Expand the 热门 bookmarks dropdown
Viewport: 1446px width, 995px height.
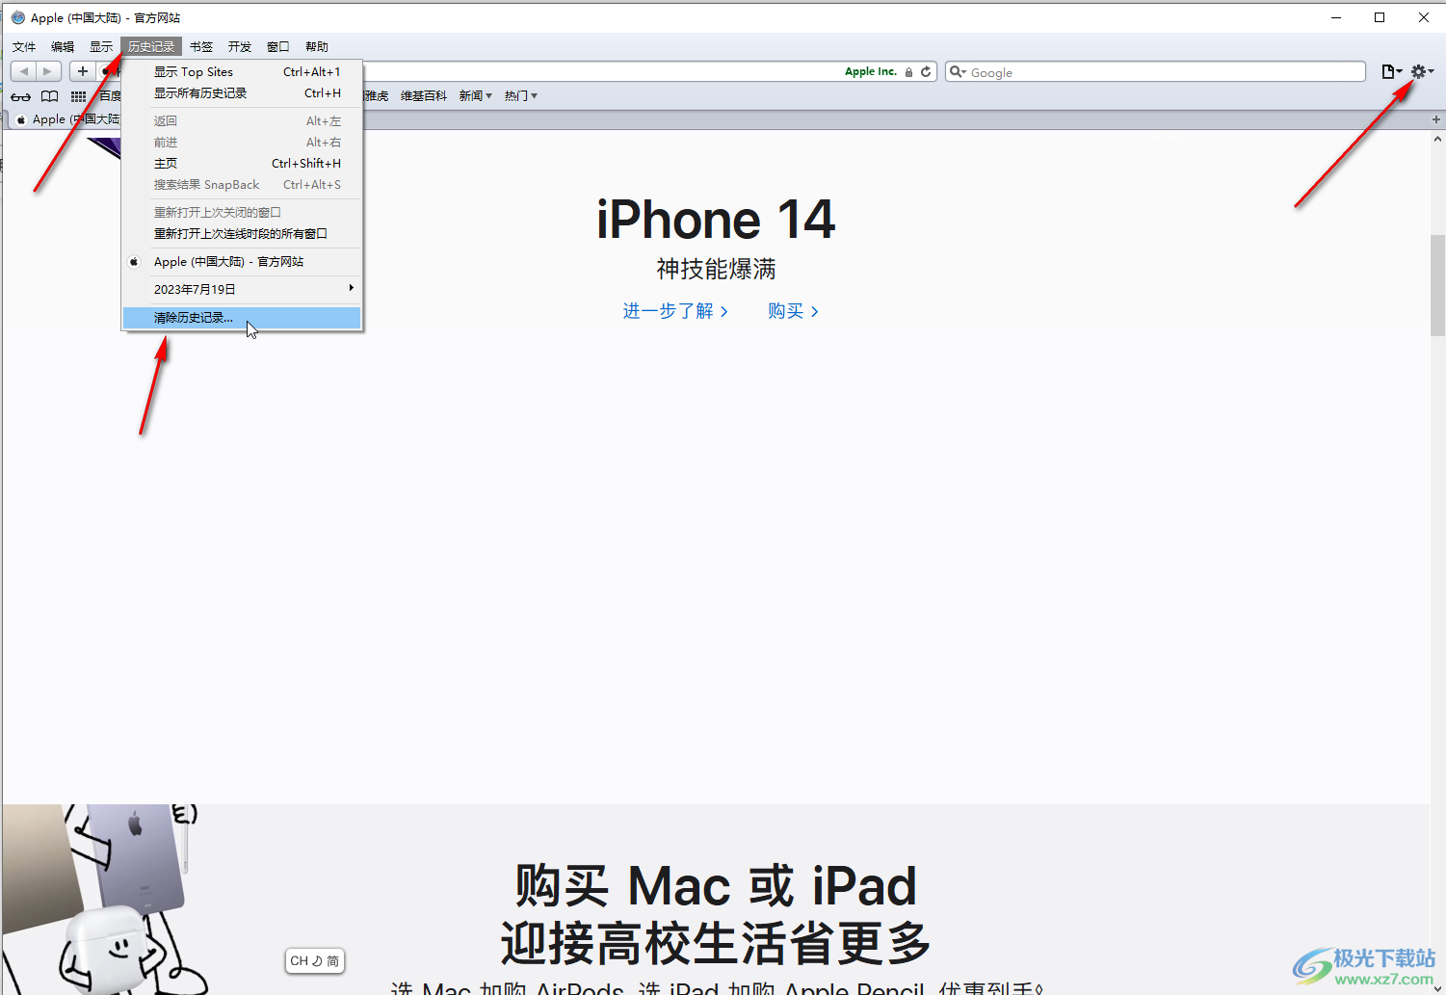(521, 96)
